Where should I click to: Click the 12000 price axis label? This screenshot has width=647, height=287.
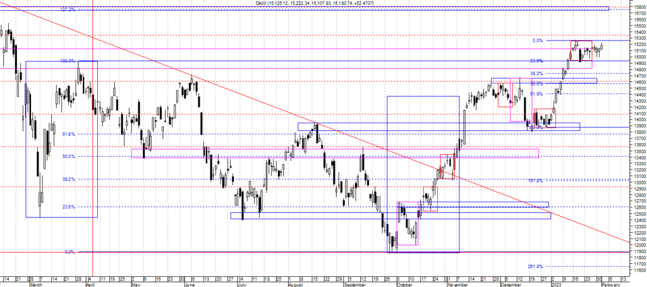[x=641, y=245]
